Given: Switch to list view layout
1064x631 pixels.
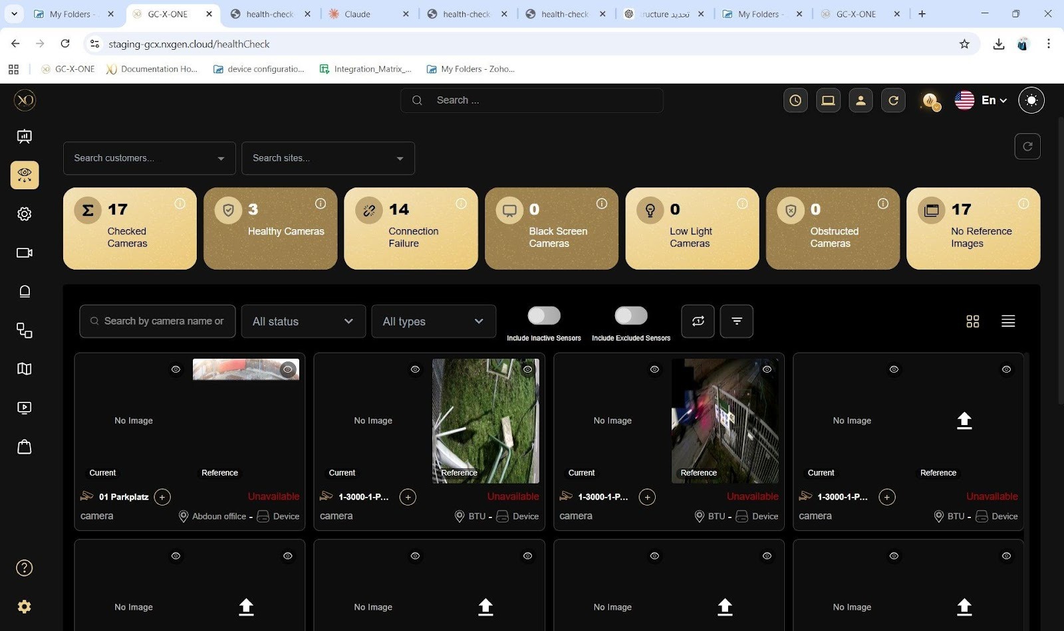Looking at the screenshot, I should pyautogui.click(x=1008, y=321).
